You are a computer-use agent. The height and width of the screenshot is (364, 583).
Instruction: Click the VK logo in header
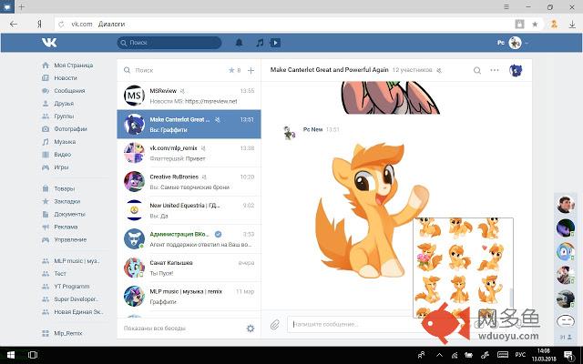[x=49, y=43]
